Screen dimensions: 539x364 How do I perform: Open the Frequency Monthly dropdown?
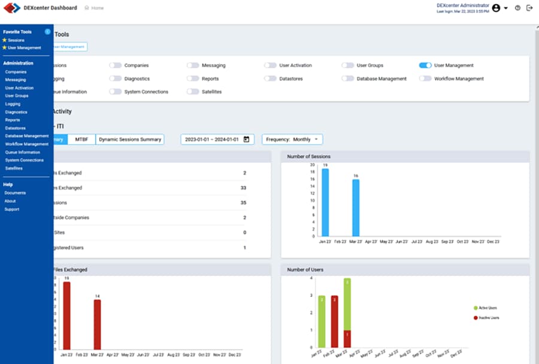(292, 139)
